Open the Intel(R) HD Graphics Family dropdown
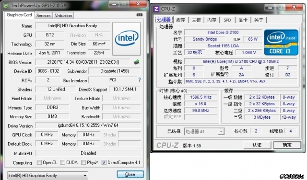Image resolution: width=307 pixels, height=180 pixels. [47, 175]
